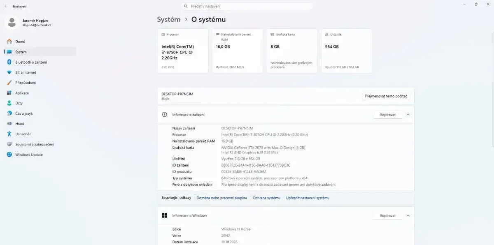Click Využito 516 GB z 954 GB row value
Screen dimensions: 494x245
(x=241, y=159)
